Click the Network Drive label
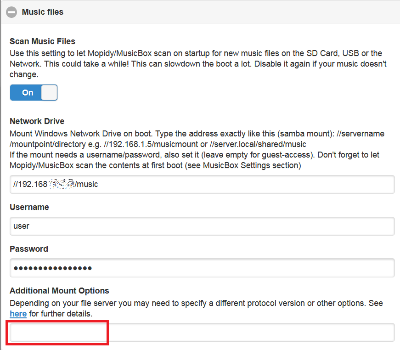Image resolution: width=400 pixels, height=350 pixels. pyautogui.click(x=37, y=121)
